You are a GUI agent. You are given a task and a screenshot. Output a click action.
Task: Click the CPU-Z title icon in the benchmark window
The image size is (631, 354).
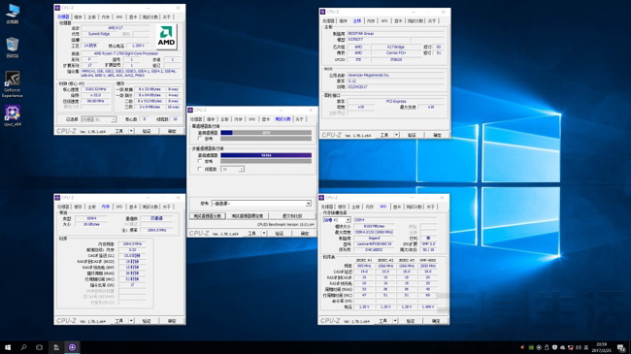tap(190, 110)
